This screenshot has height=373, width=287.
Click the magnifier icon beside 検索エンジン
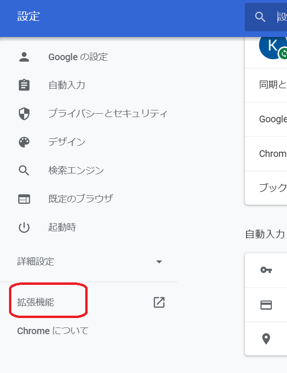point(24,171)
